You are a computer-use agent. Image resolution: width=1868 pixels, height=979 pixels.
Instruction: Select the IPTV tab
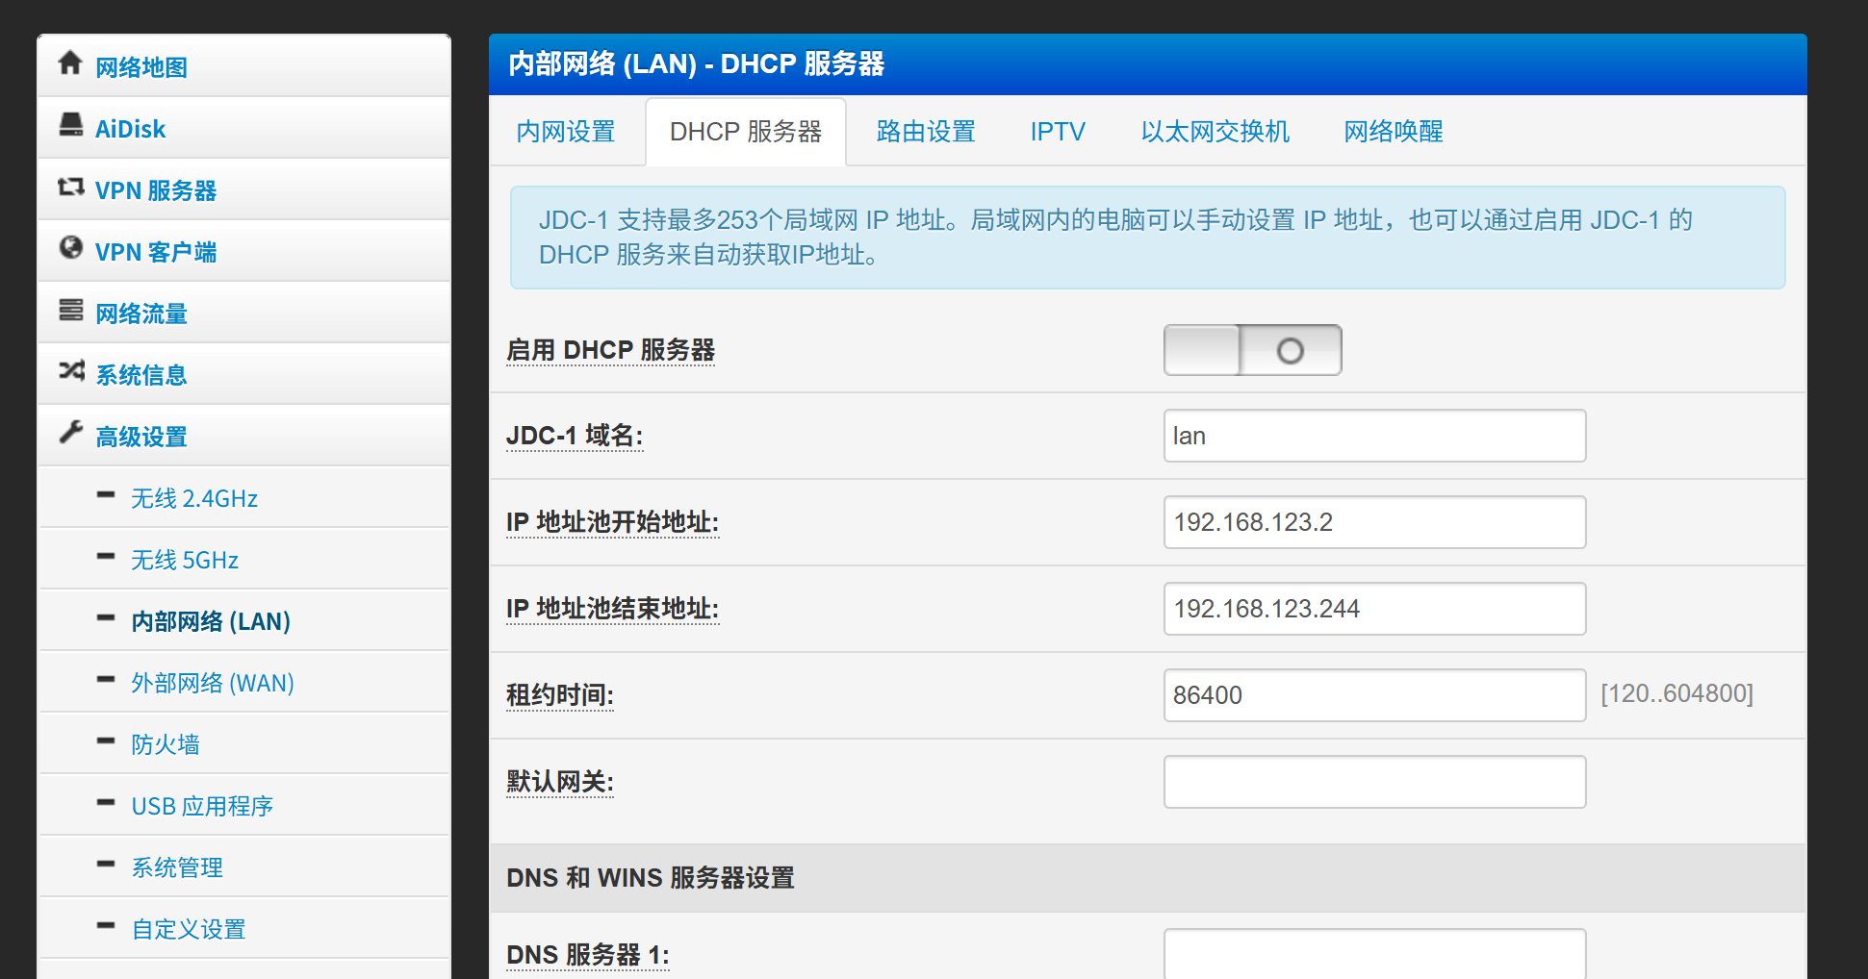pyautogui.click(x=1057, y=132)
